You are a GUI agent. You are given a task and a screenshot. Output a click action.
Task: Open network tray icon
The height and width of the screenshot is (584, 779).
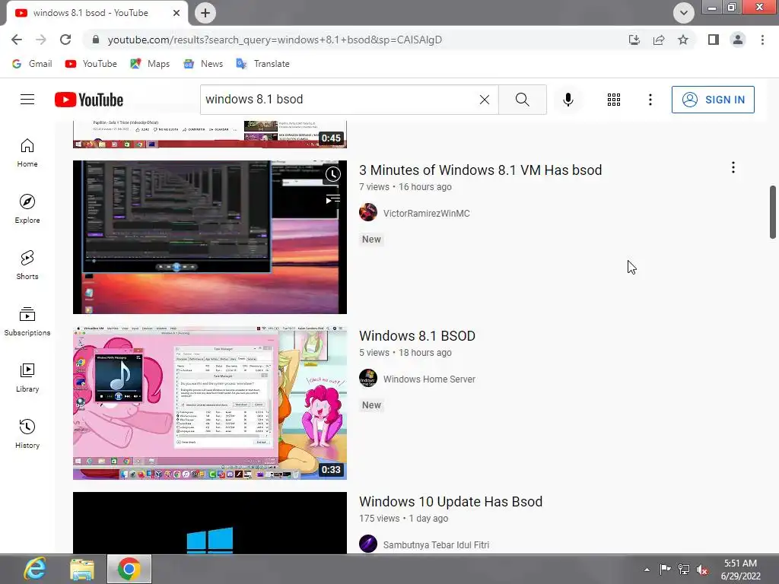tap(684, 569)
